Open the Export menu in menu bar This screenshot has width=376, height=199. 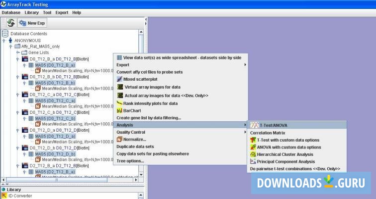click(62, 12)
